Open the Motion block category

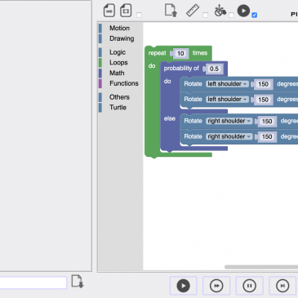119,28
